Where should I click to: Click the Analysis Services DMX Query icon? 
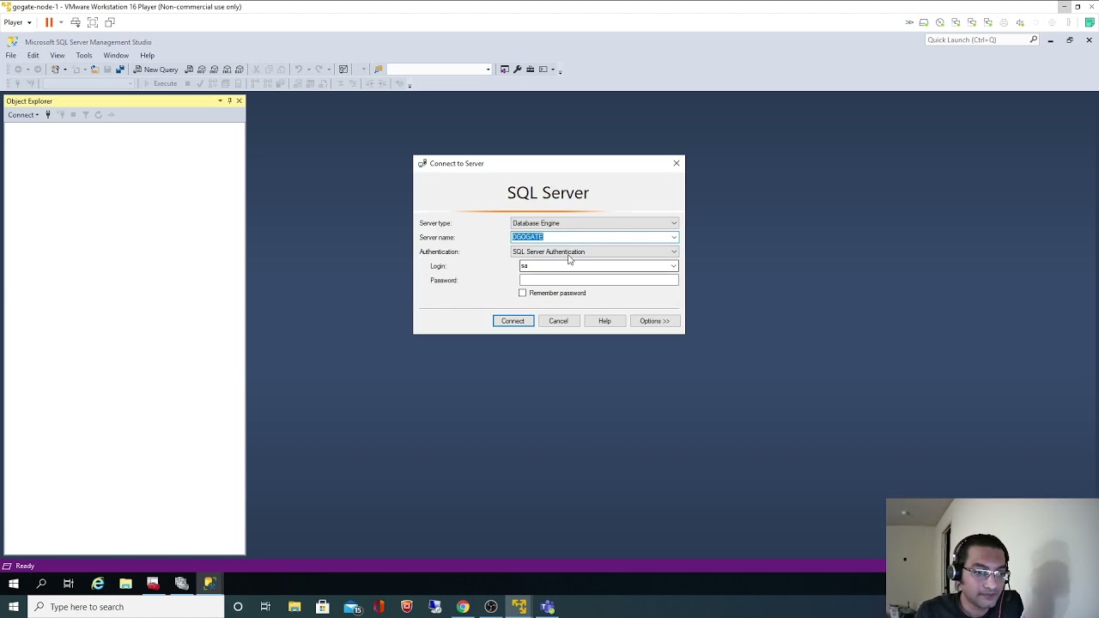tap(214, 70)
